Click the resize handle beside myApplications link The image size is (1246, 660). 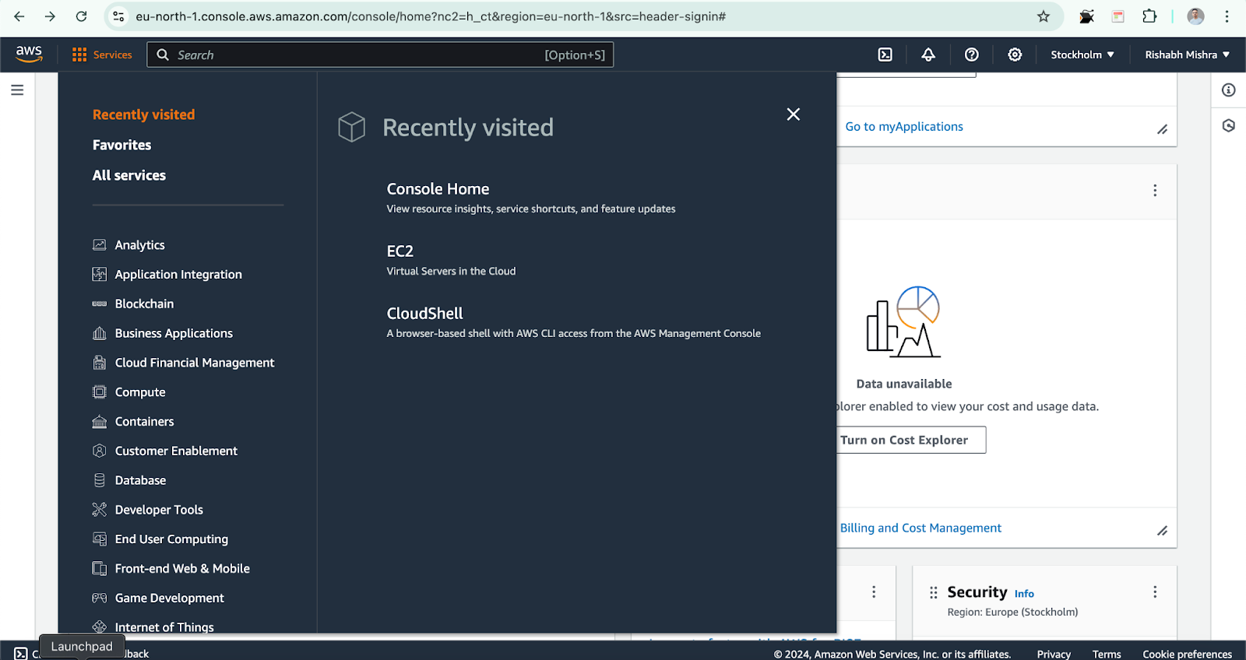pyautogui.click(x=1162, y=129)
